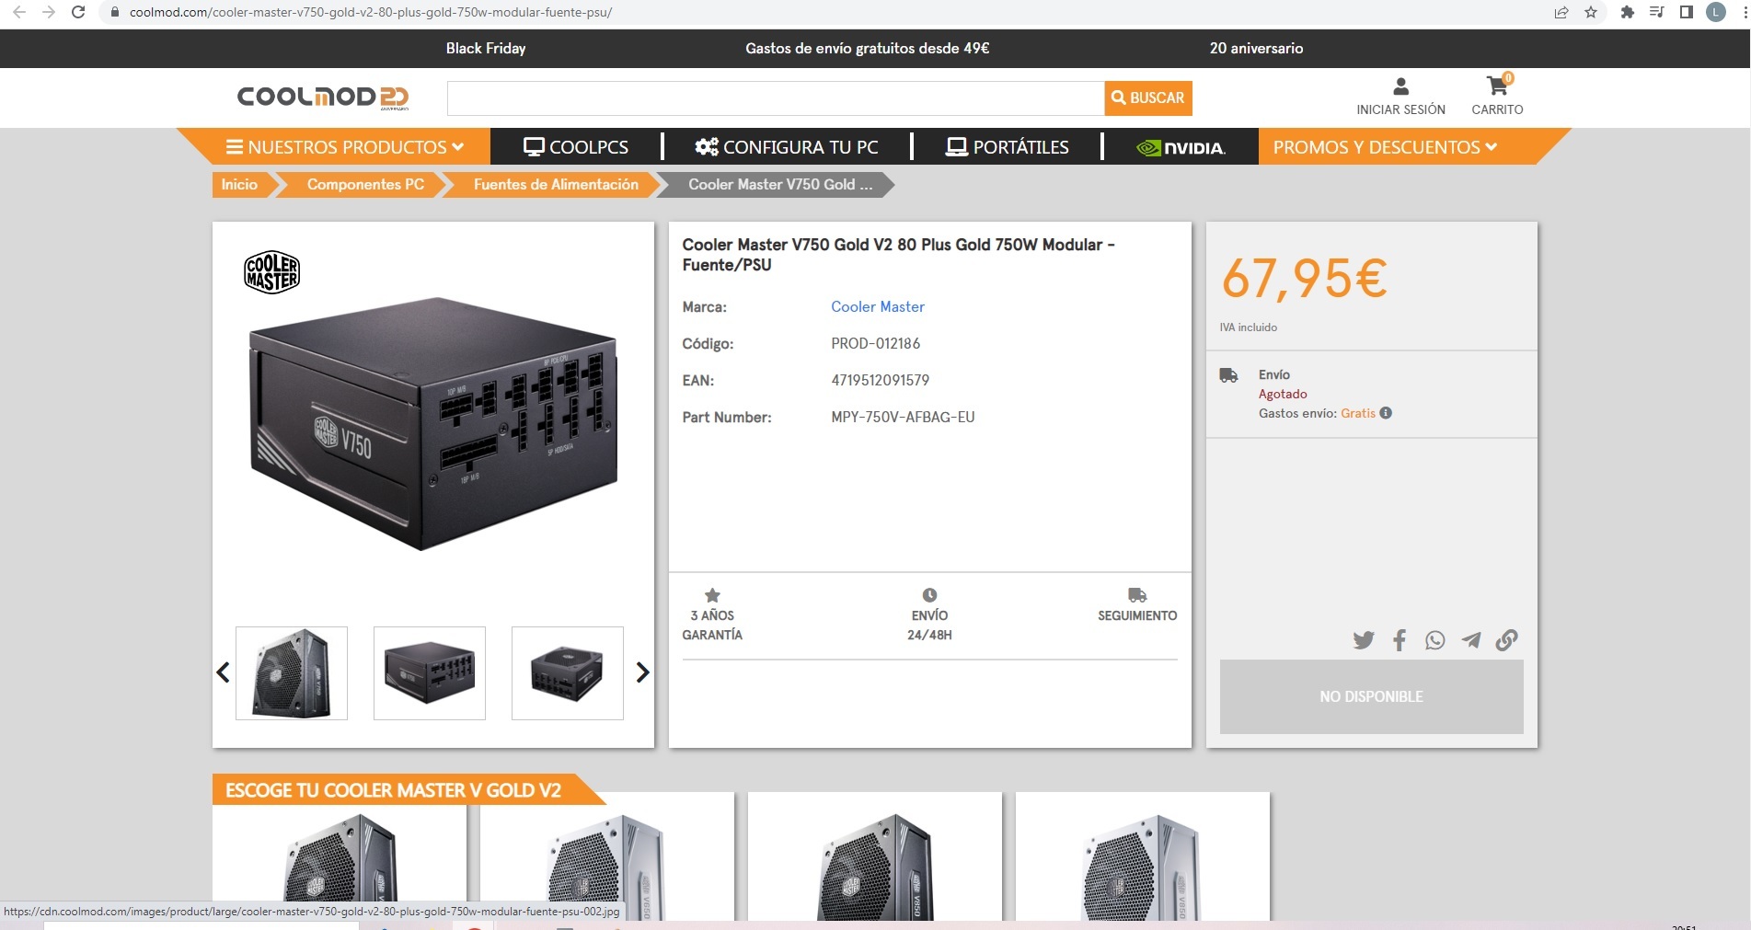Screen dimensions: 1751x930
Task: Reload the page with refresh icon
Action: click(78, 12)
